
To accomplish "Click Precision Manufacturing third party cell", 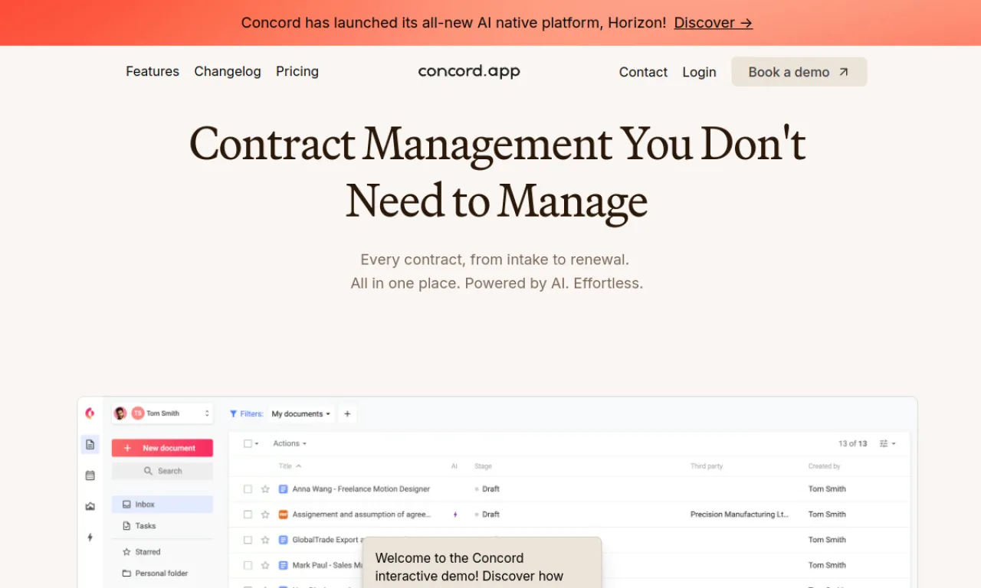I will tap(740, 514).
